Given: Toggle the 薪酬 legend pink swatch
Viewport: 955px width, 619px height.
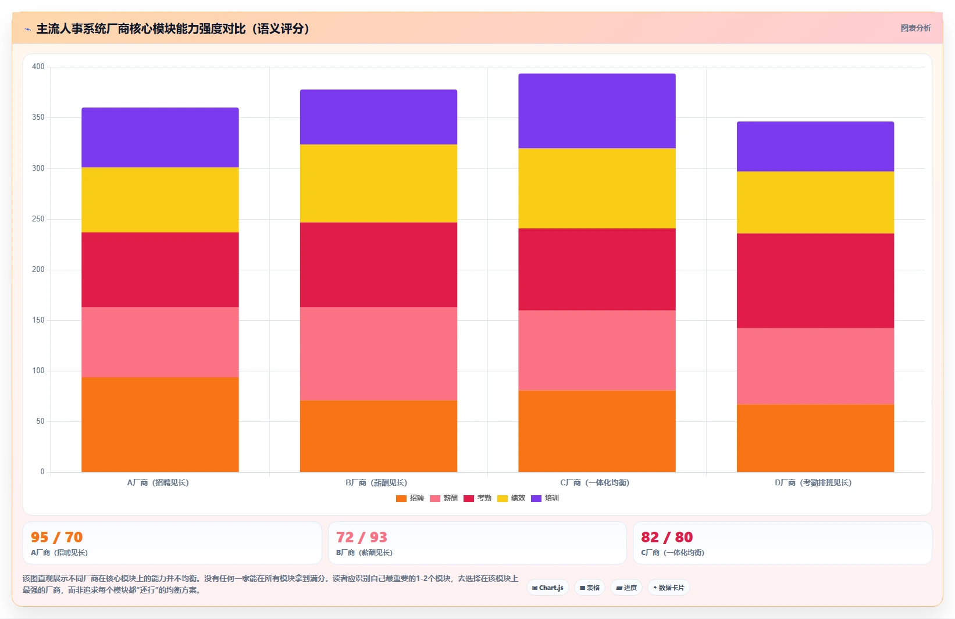Looking at the screenshot, I should tap(435, 499).
